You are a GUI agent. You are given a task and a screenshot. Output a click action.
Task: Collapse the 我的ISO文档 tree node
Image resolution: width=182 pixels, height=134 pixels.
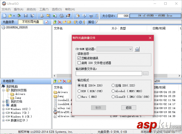tap(3, 90)
